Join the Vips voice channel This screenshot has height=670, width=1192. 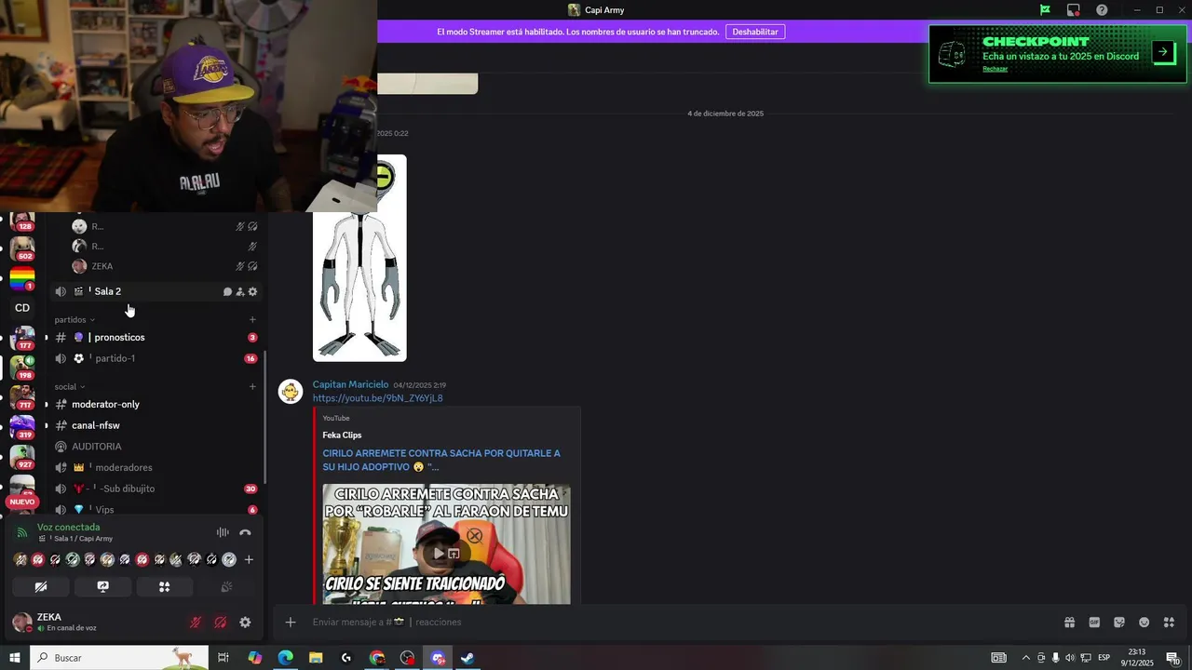click(x=155, y=509)
